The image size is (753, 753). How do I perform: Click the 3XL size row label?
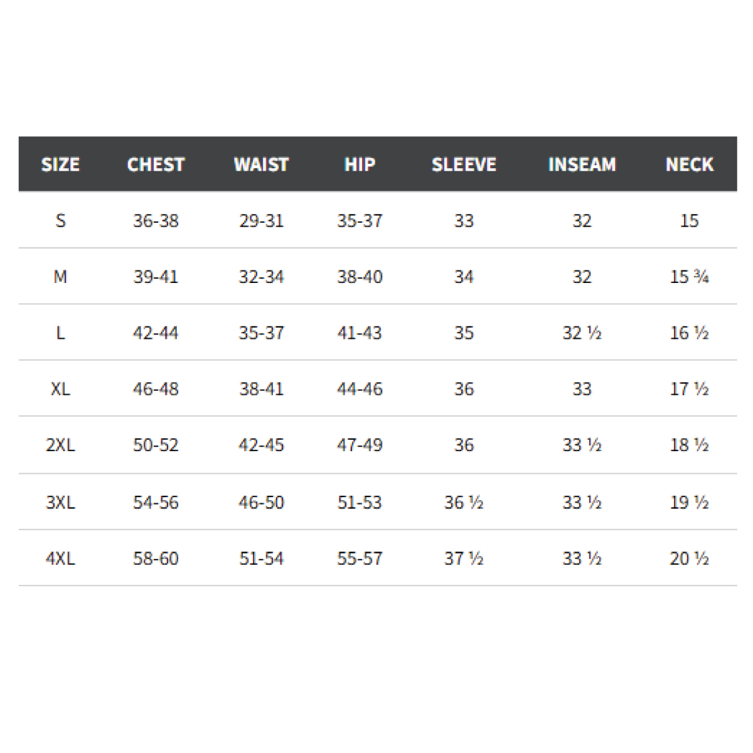(60, 503)
